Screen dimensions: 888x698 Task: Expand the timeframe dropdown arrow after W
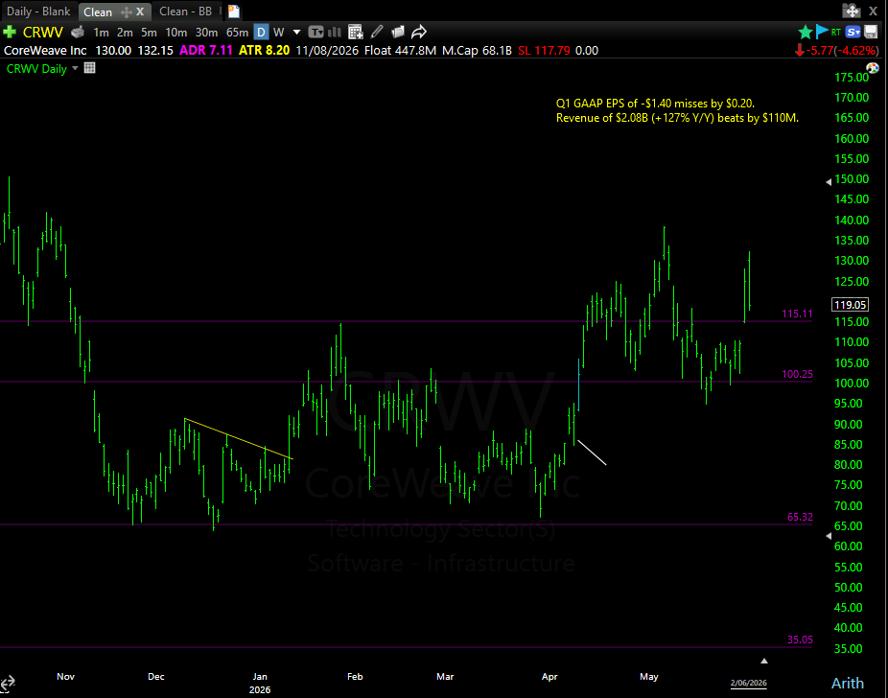[296, 33]
